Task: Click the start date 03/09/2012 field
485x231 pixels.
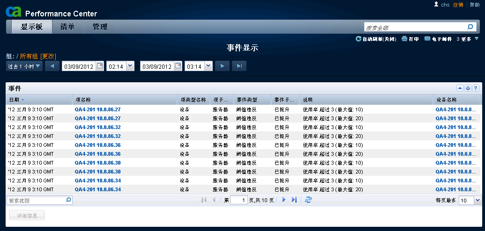Action: click(79, 66)
